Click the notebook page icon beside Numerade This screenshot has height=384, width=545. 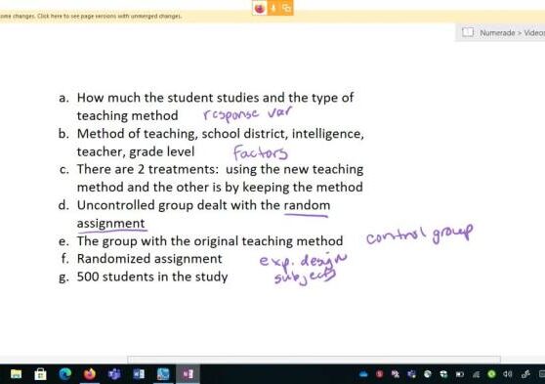coord(468,32)
